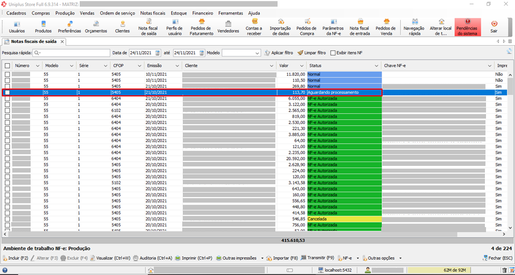The width and height of the screenshot is (515, 275).
Task: Check the row with value 269,80
Action: click(x=7, y=86)
